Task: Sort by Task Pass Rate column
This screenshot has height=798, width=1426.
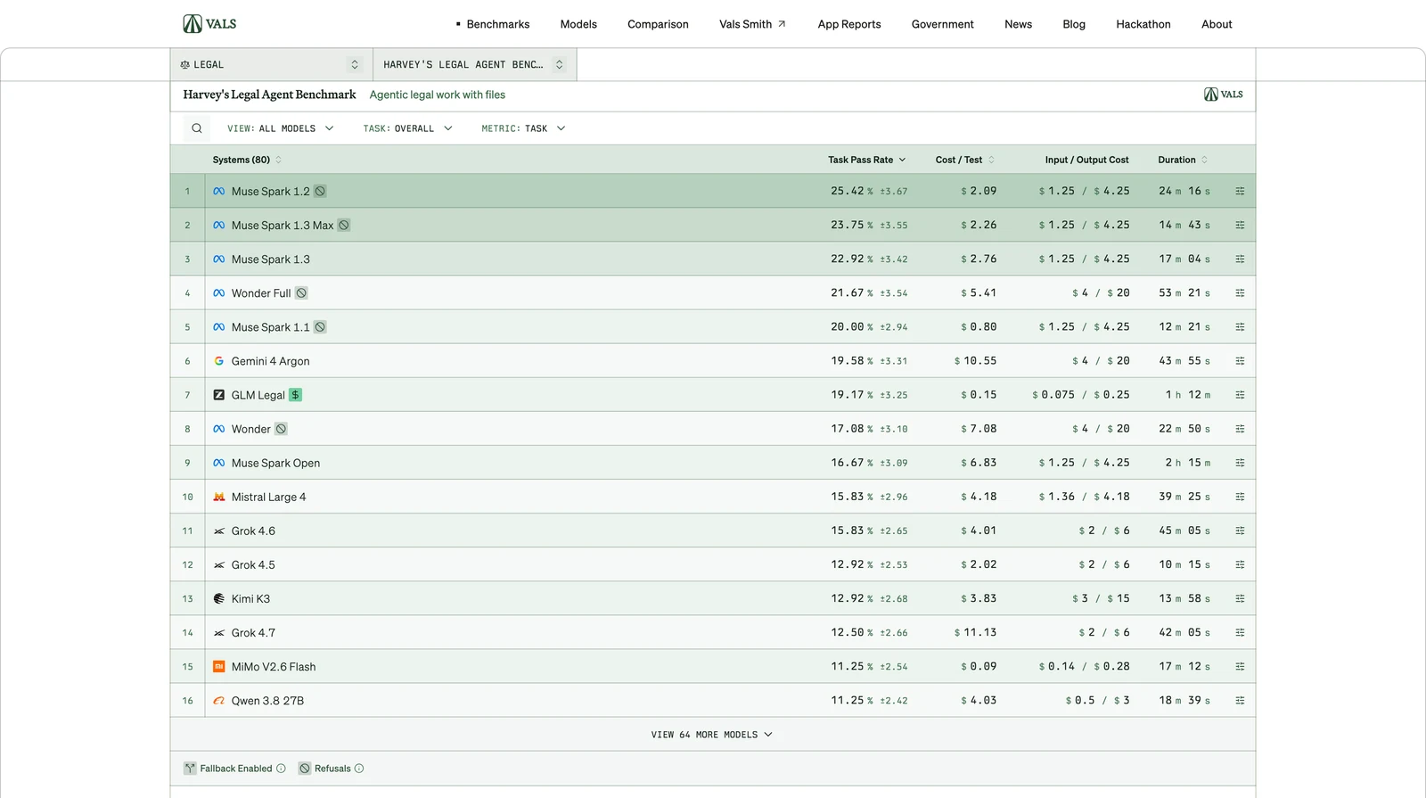Action: (866, 160)
